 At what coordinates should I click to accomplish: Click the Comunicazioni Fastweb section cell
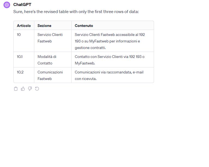(x=50, y=75)
